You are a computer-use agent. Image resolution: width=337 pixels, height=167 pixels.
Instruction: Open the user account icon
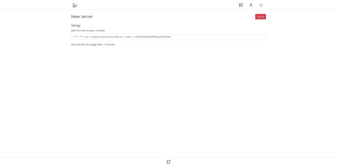(251, 5)
